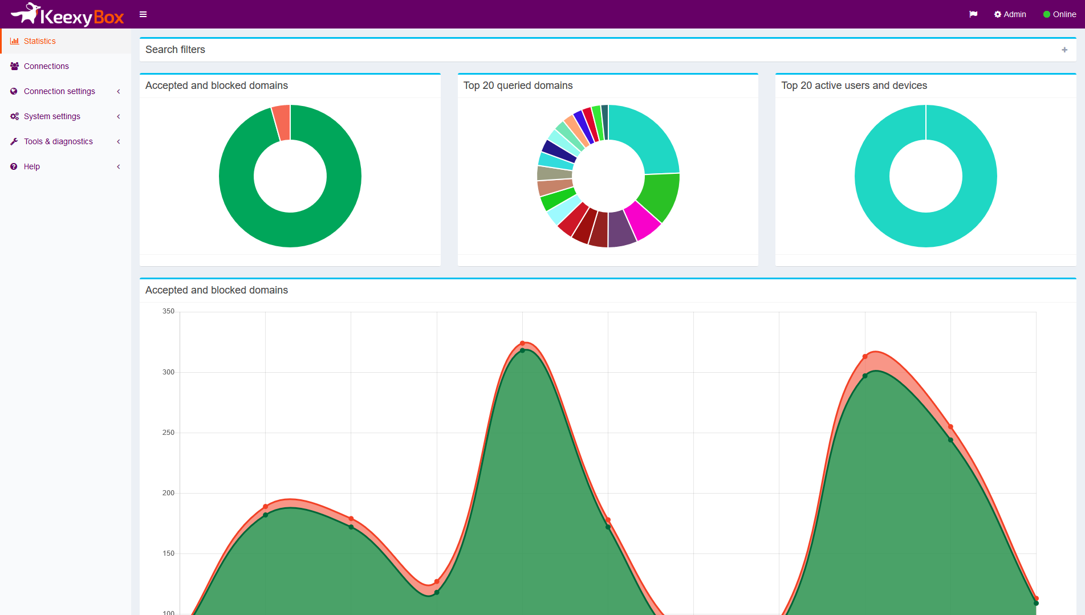The width and height of the screenshot is (1085, 615).
Task: Open the Statistics menu item
Action: point(66,41)
